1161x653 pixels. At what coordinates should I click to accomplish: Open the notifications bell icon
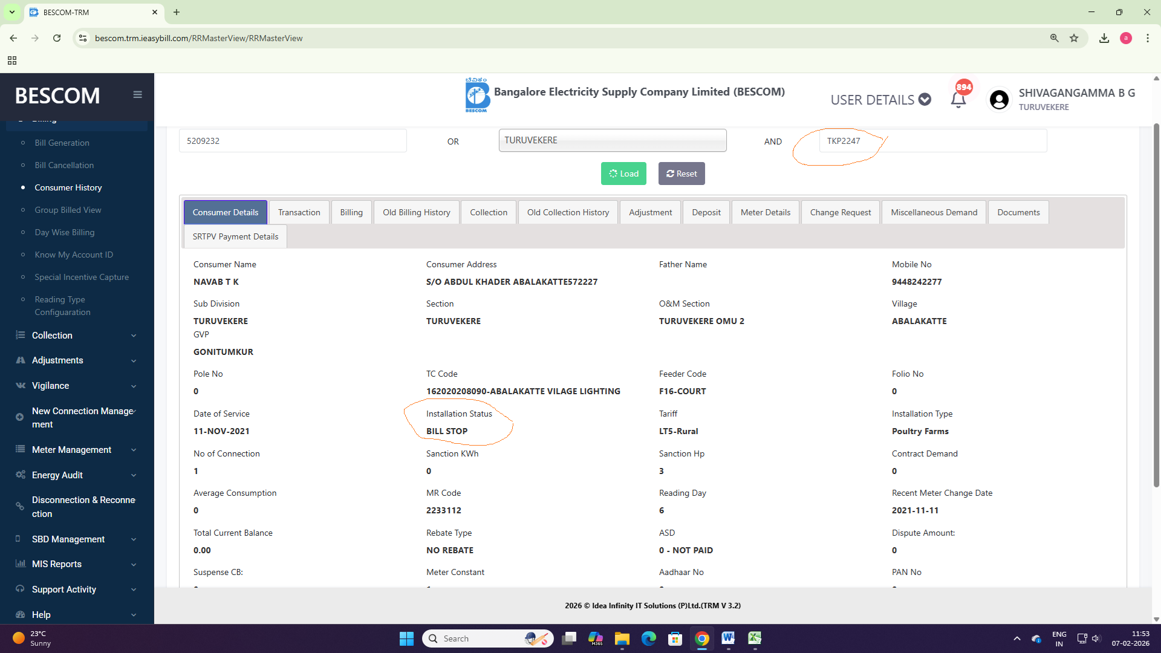pos(958,100)
